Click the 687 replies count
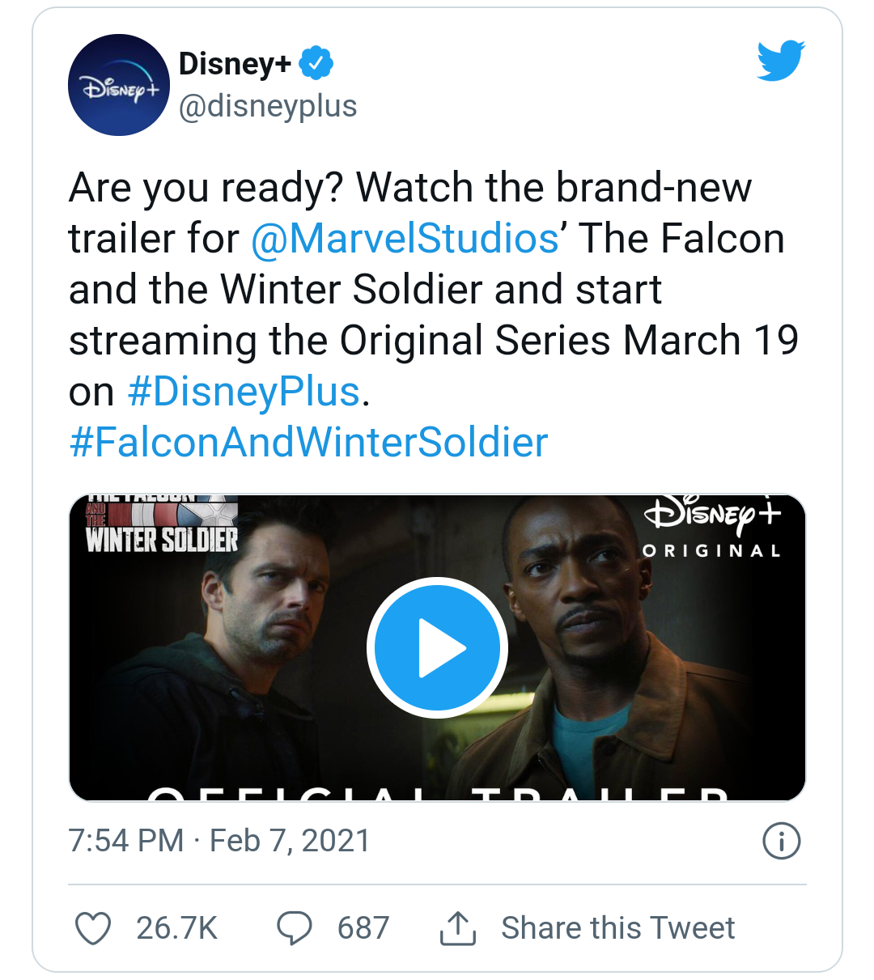The height and width of the screenshot is (980, 874). coord(363,928)
